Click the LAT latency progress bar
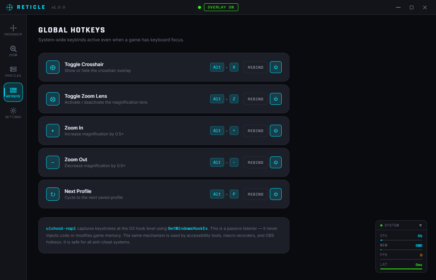Image resolution: width=436 pixels, height=280 pixels. click(401, 269)
